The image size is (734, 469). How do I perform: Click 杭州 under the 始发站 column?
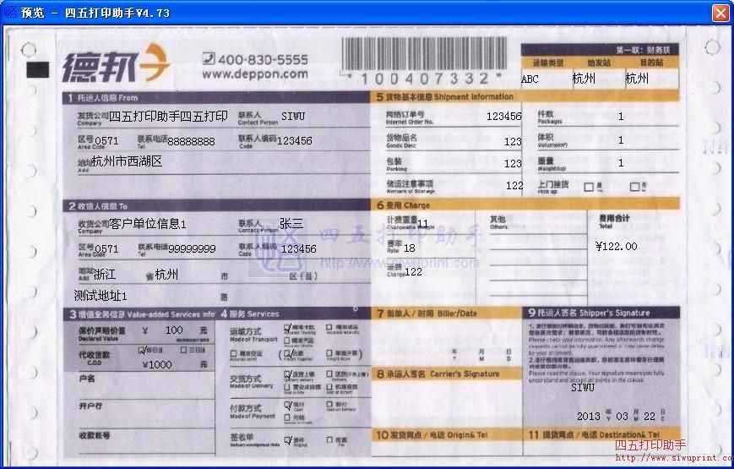click(x=584, y=79)
